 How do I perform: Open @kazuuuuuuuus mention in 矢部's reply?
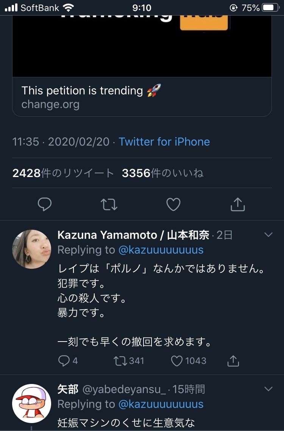(161, 404)
